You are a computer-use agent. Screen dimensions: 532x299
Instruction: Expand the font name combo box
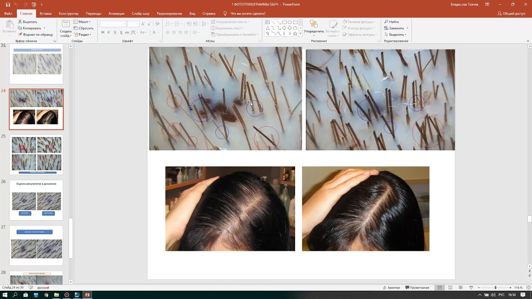(125, 24)
